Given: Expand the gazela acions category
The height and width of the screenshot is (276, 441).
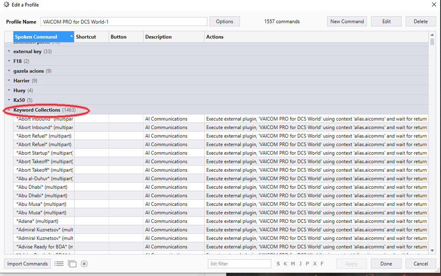Looking at the screenshot, I should [9, 71].
